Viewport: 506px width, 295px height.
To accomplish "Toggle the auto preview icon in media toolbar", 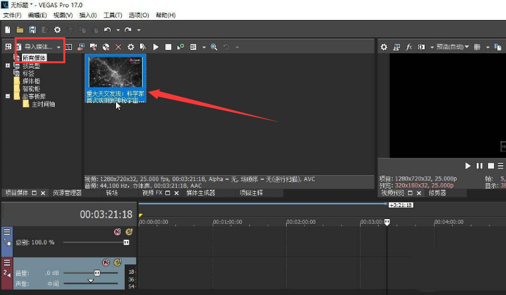I will (181, 47).
